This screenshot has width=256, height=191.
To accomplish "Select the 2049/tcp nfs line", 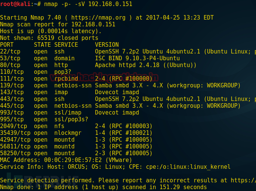I will (76, 126).
